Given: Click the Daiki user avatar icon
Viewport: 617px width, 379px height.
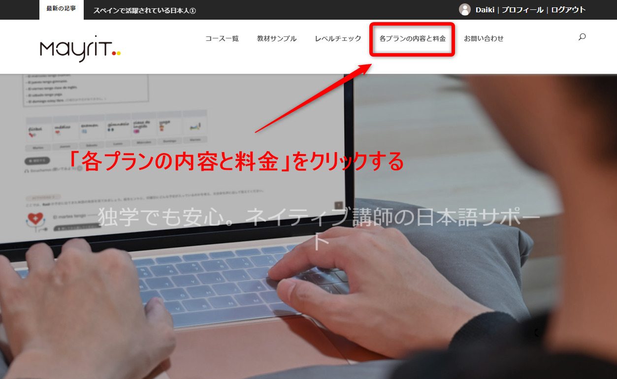Looking at the screenshot, I should pyautogui.click(x=465, y=9).
